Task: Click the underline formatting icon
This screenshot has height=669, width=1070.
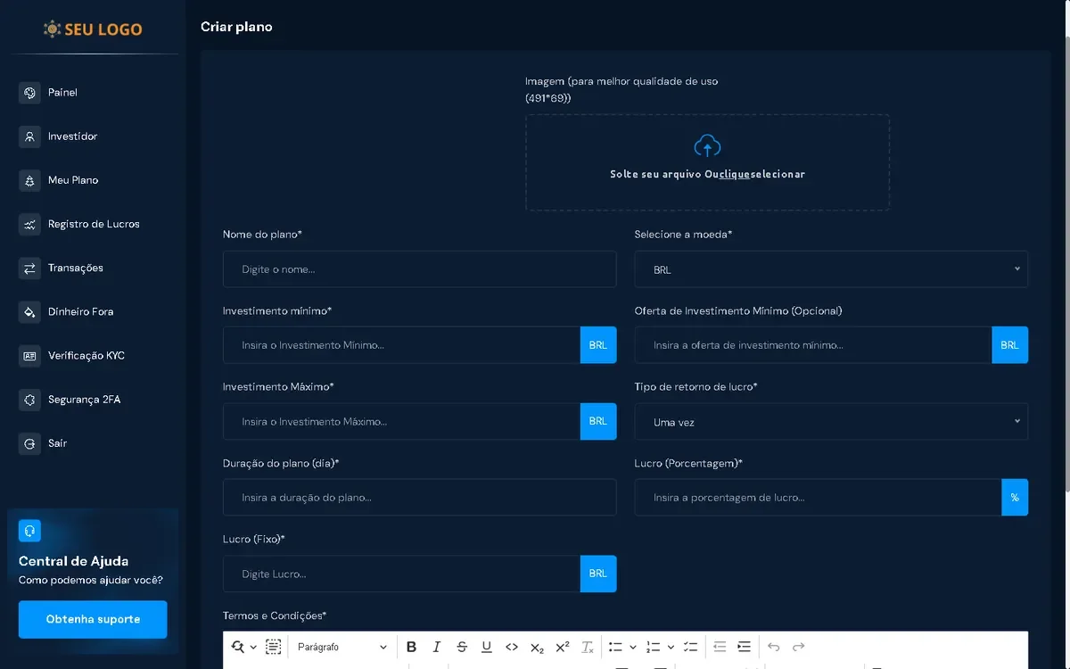Action: click(486, 647)
